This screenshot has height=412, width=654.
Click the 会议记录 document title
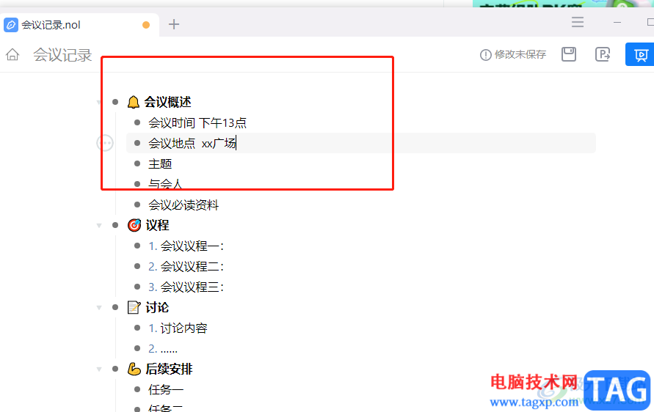pos(62,55)
